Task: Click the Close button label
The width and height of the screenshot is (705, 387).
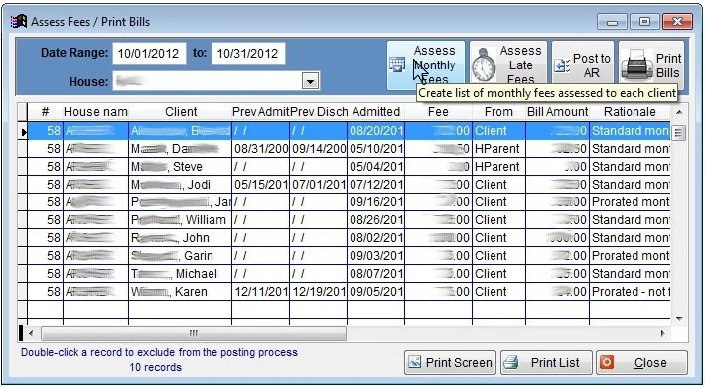Action: click(650, 363)
